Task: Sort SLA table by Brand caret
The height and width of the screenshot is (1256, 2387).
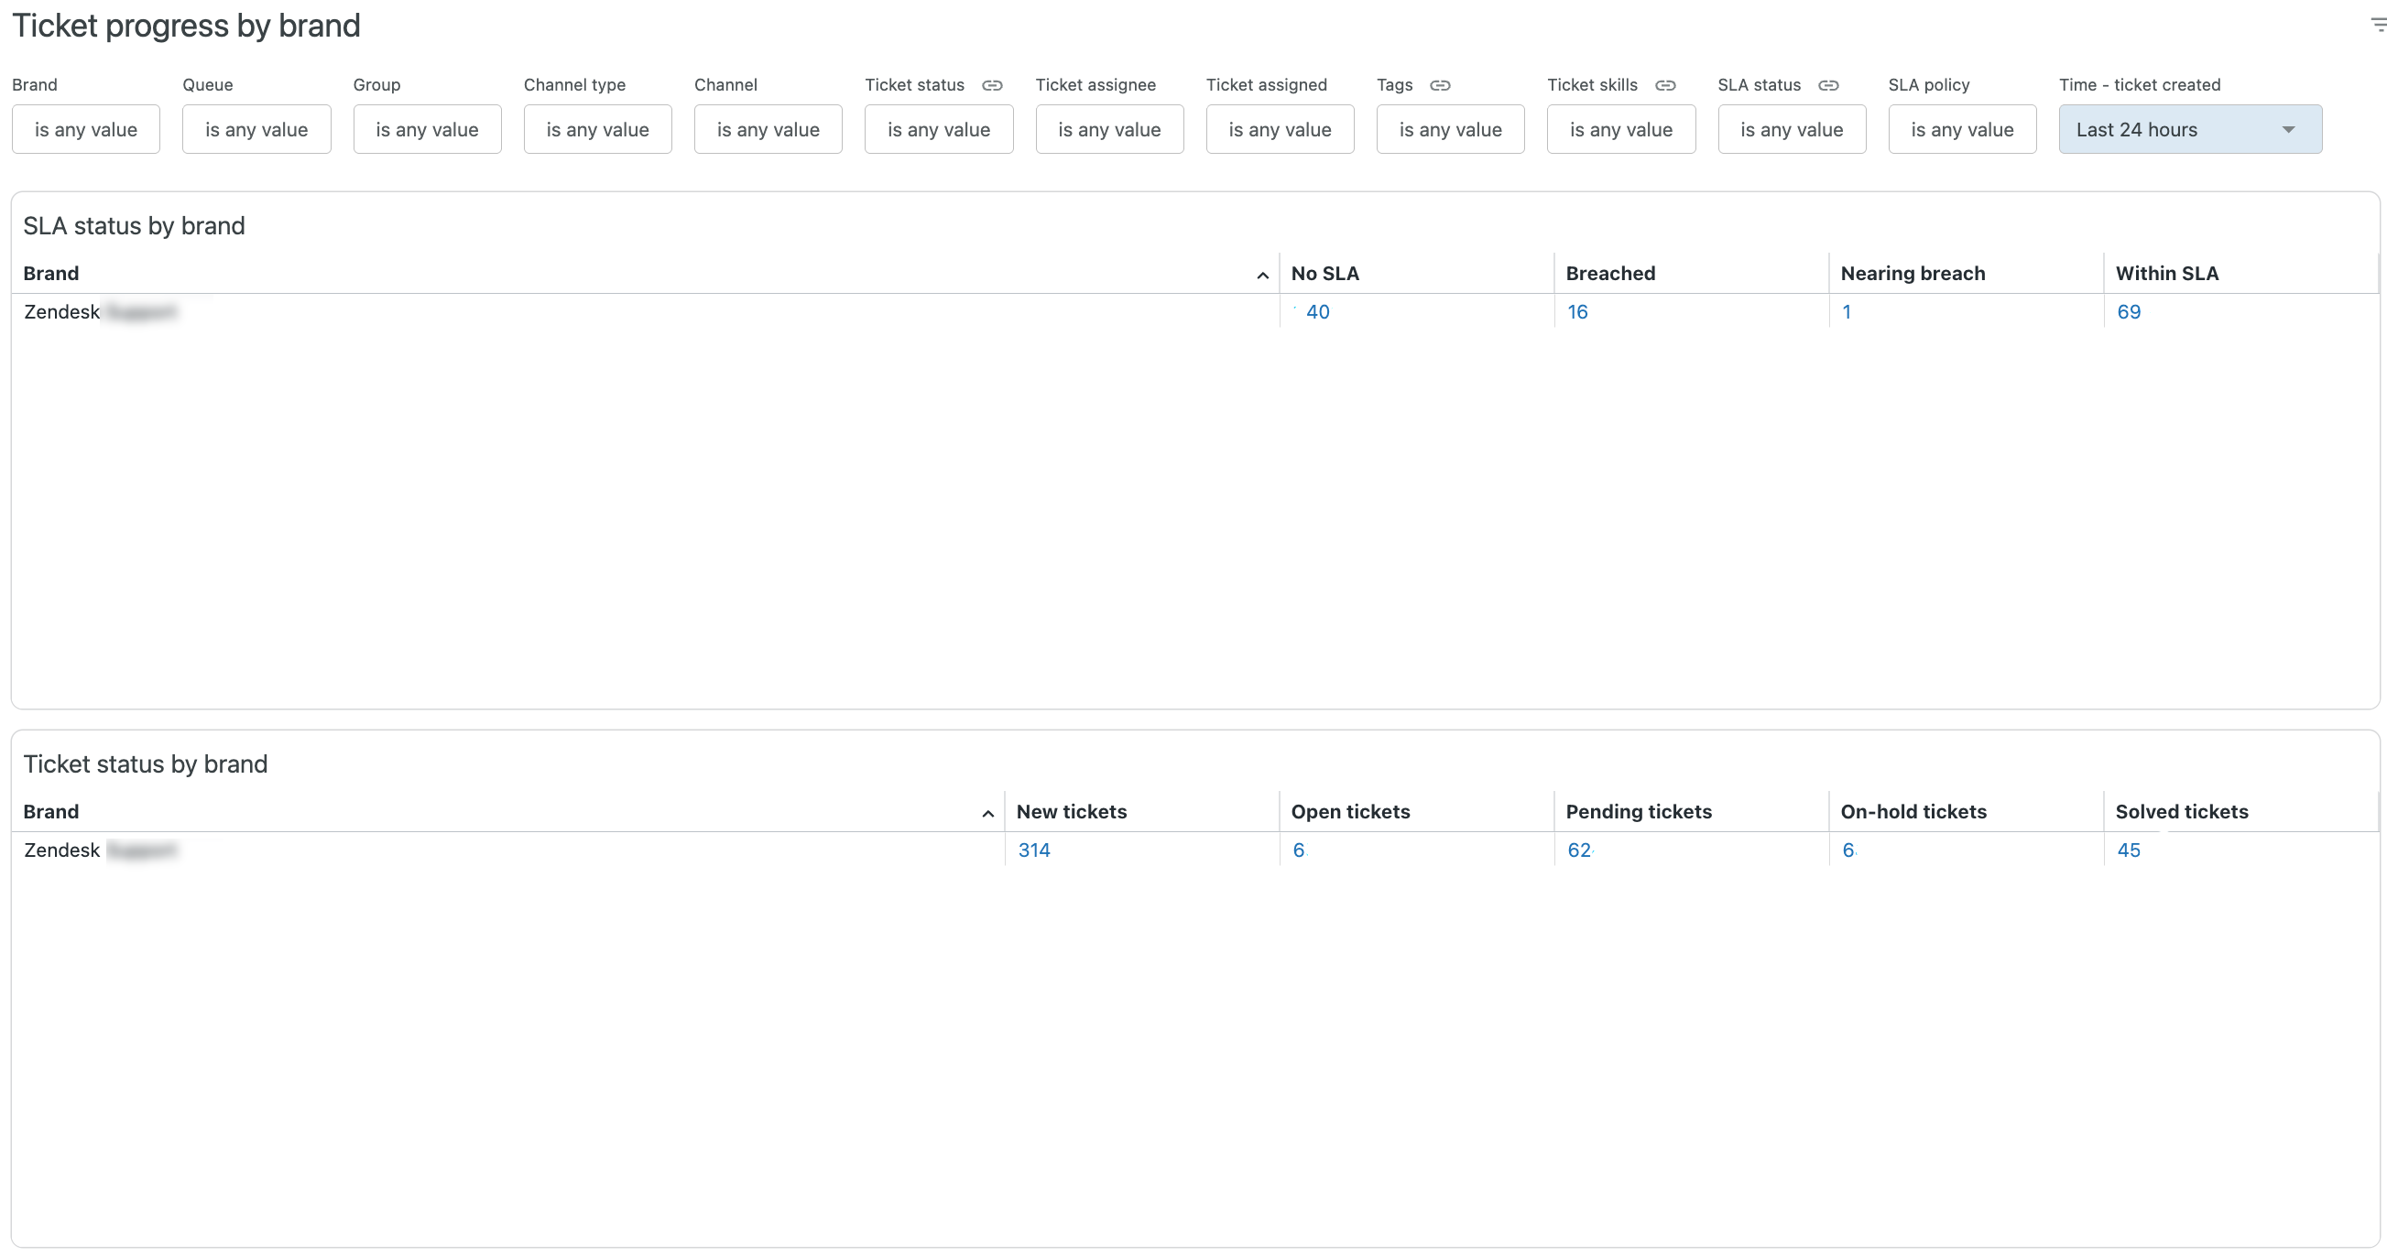Action: point(1262,276)
